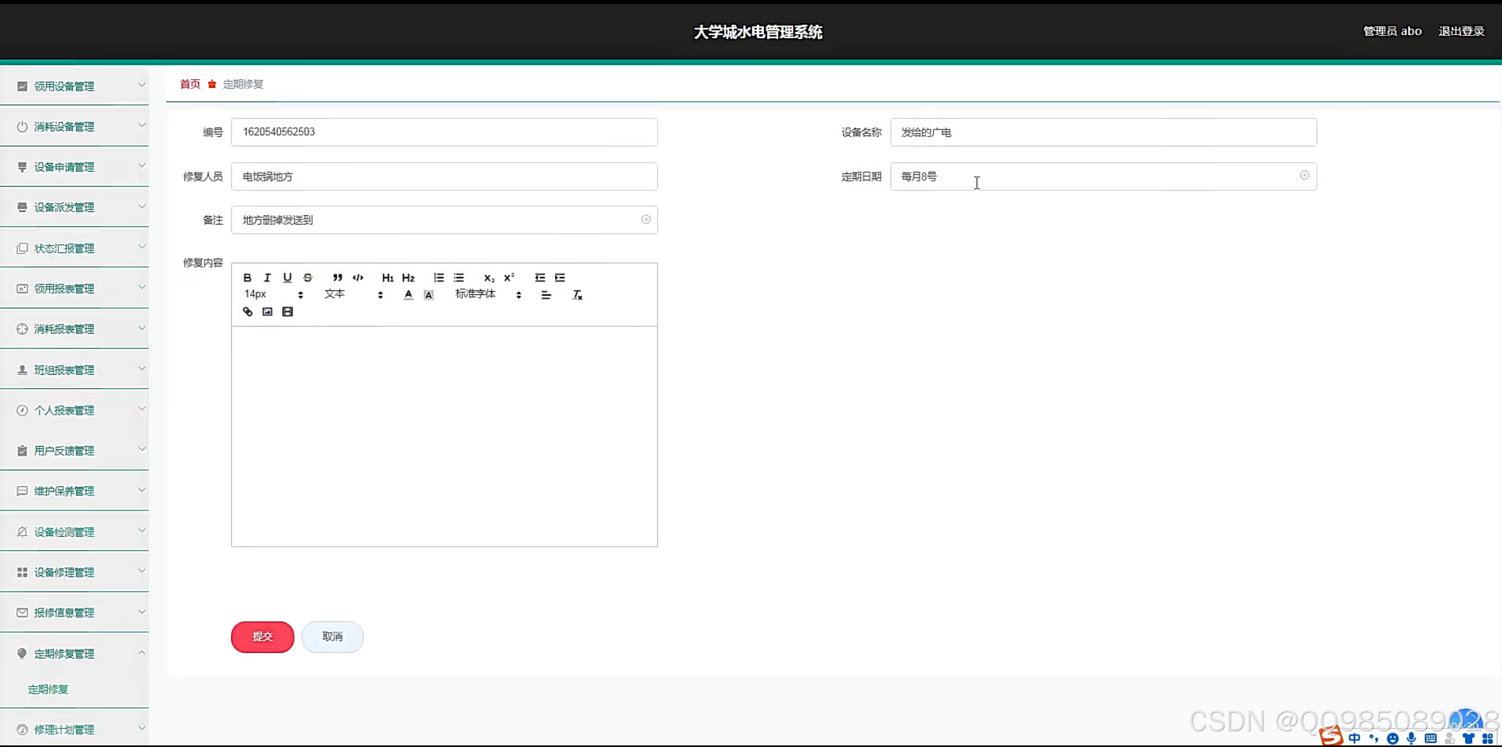
Task: Open the text color picker
Action: (x=408, y=295)
